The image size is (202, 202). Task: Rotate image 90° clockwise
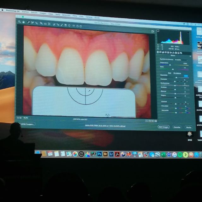point(81,26)
